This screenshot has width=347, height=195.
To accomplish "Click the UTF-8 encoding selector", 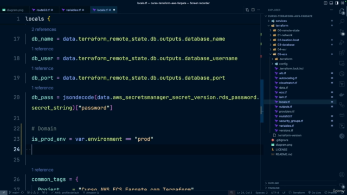I will 275,193.
